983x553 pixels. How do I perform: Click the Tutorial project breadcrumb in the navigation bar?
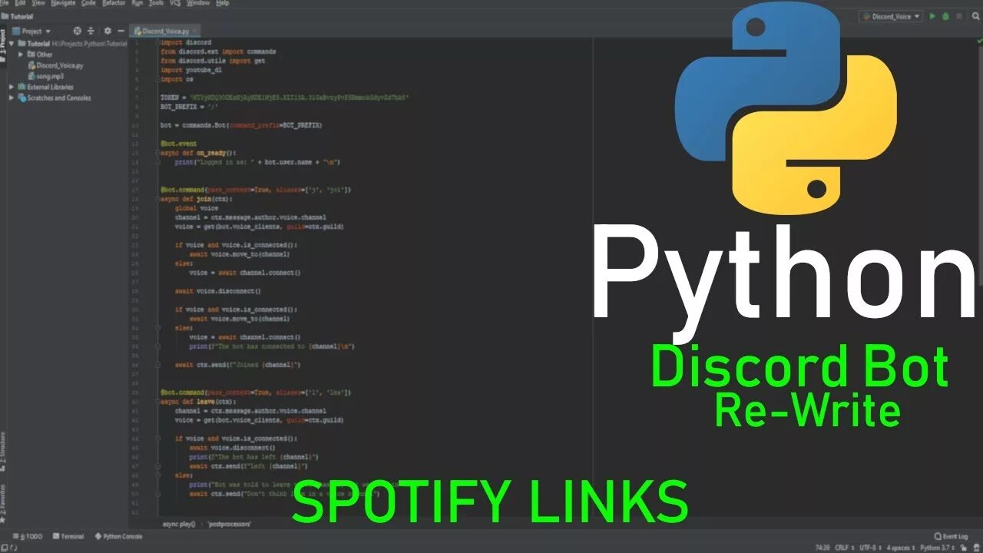tap(17, 16)
